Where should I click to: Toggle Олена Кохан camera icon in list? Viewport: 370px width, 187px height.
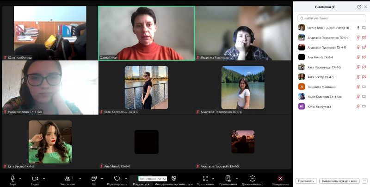364,28
